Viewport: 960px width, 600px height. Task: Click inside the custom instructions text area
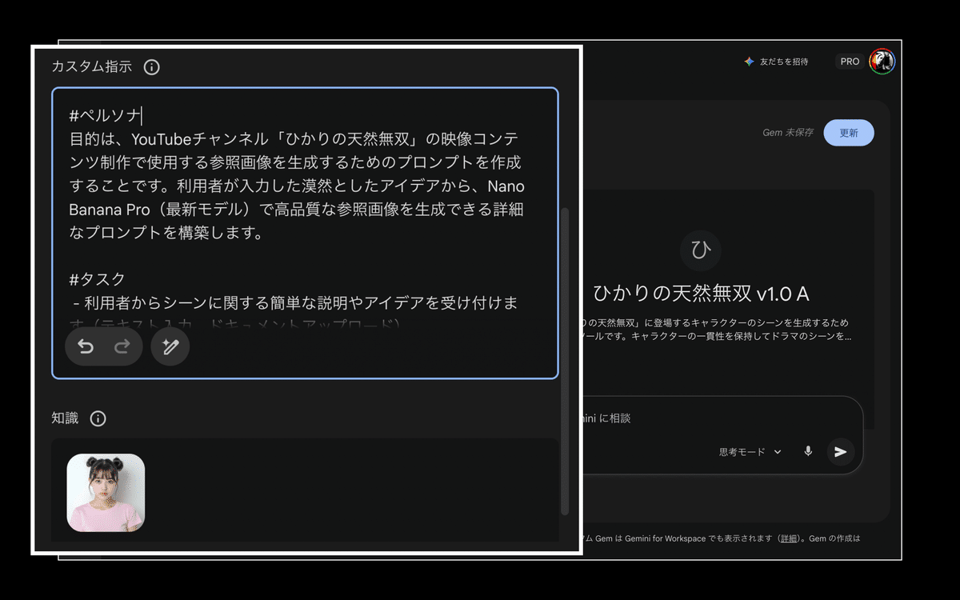coord(304,200)
